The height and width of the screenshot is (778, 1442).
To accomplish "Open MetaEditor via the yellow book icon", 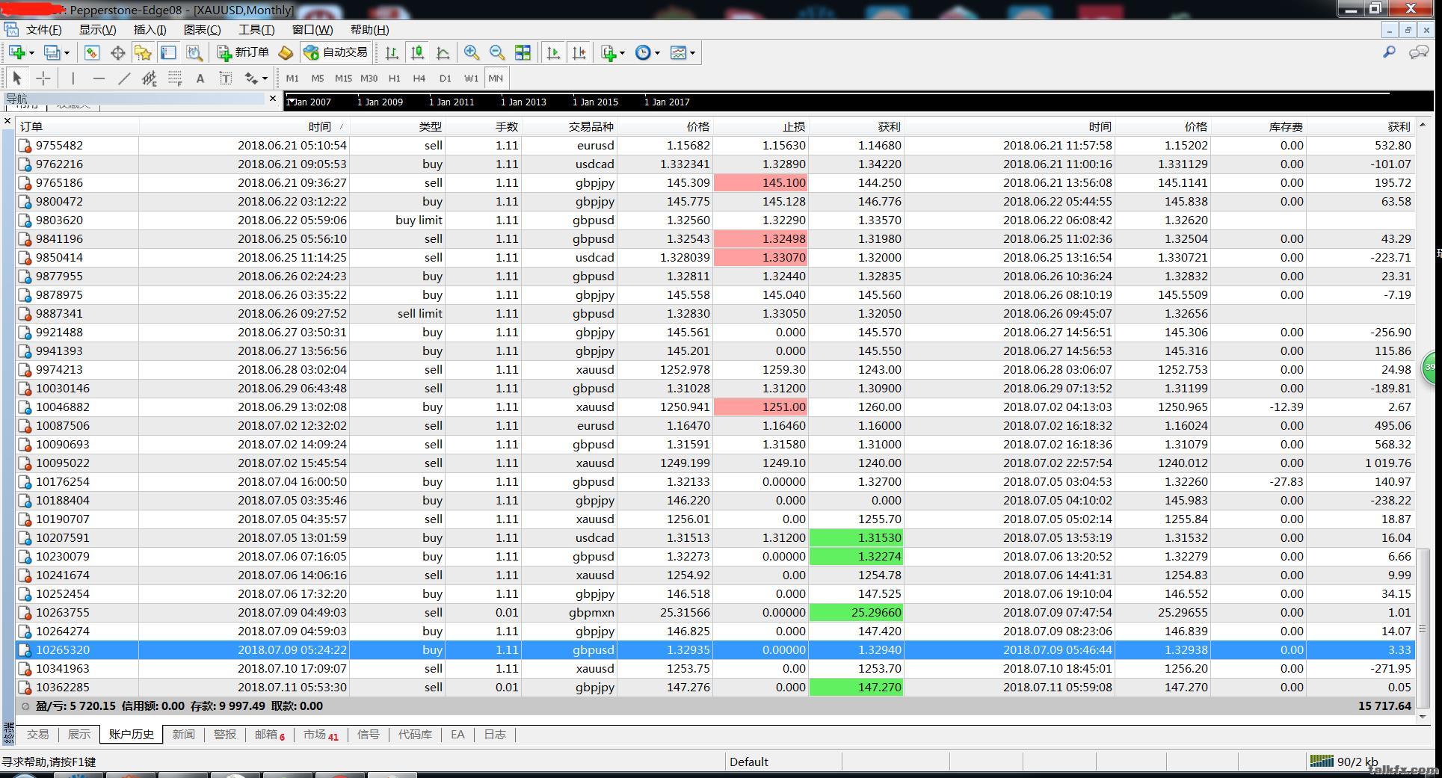I will coord(286,52).
